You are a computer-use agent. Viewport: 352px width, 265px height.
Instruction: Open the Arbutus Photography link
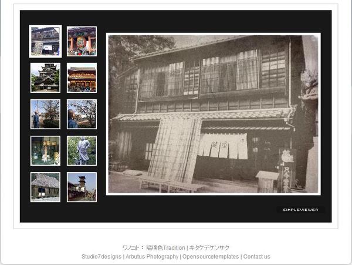coord(152,256)
